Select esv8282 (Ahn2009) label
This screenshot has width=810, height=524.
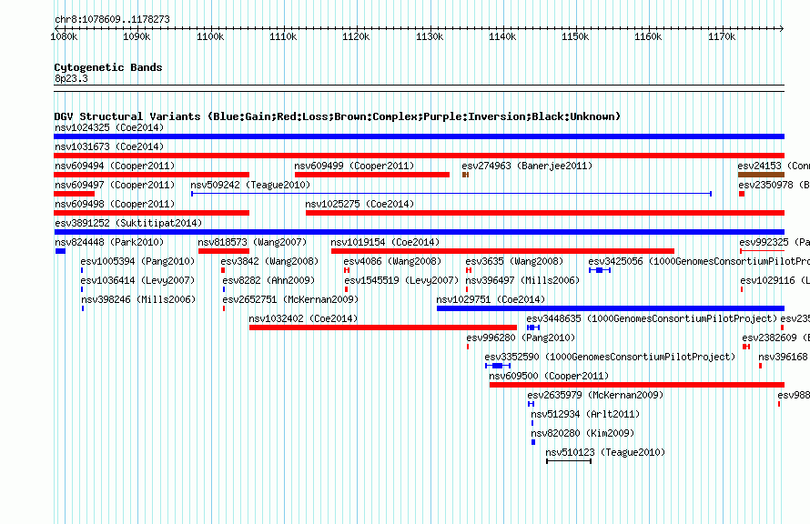pos(268,280)
